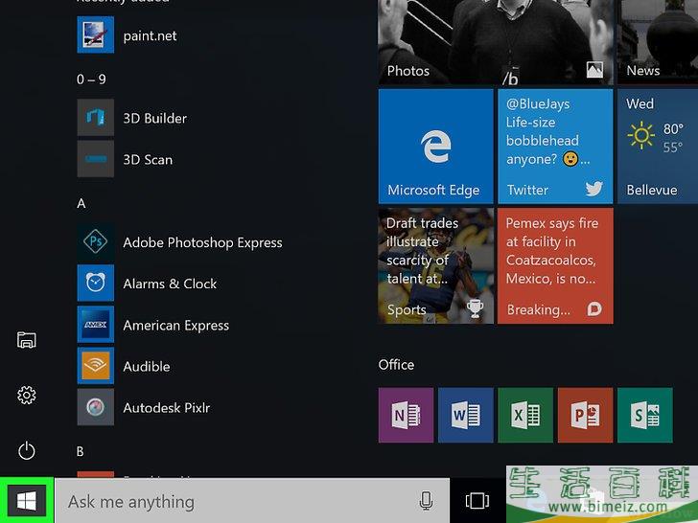The width and height of the screenshot is (698, 523).
Task: Open the Microsoft Edge tile
Action: (x=436, y=147)
